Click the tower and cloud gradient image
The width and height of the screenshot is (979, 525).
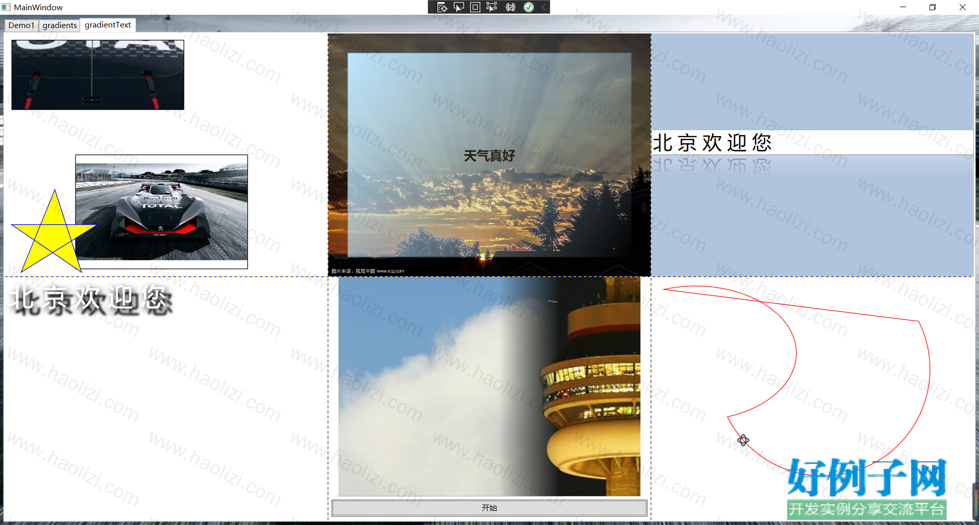(x=489, y=386)
